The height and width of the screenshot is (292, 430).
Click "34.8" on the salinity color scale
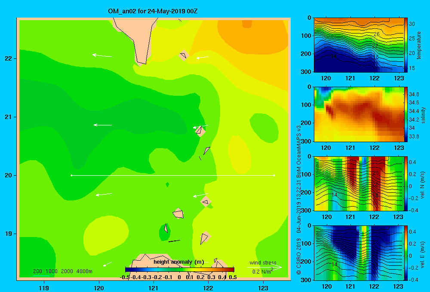point(414,94)
